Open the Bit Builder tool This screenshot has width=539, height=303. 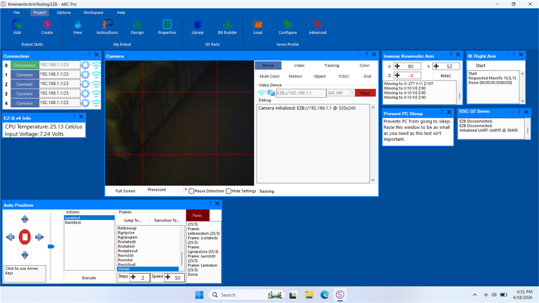coord(227,25)
